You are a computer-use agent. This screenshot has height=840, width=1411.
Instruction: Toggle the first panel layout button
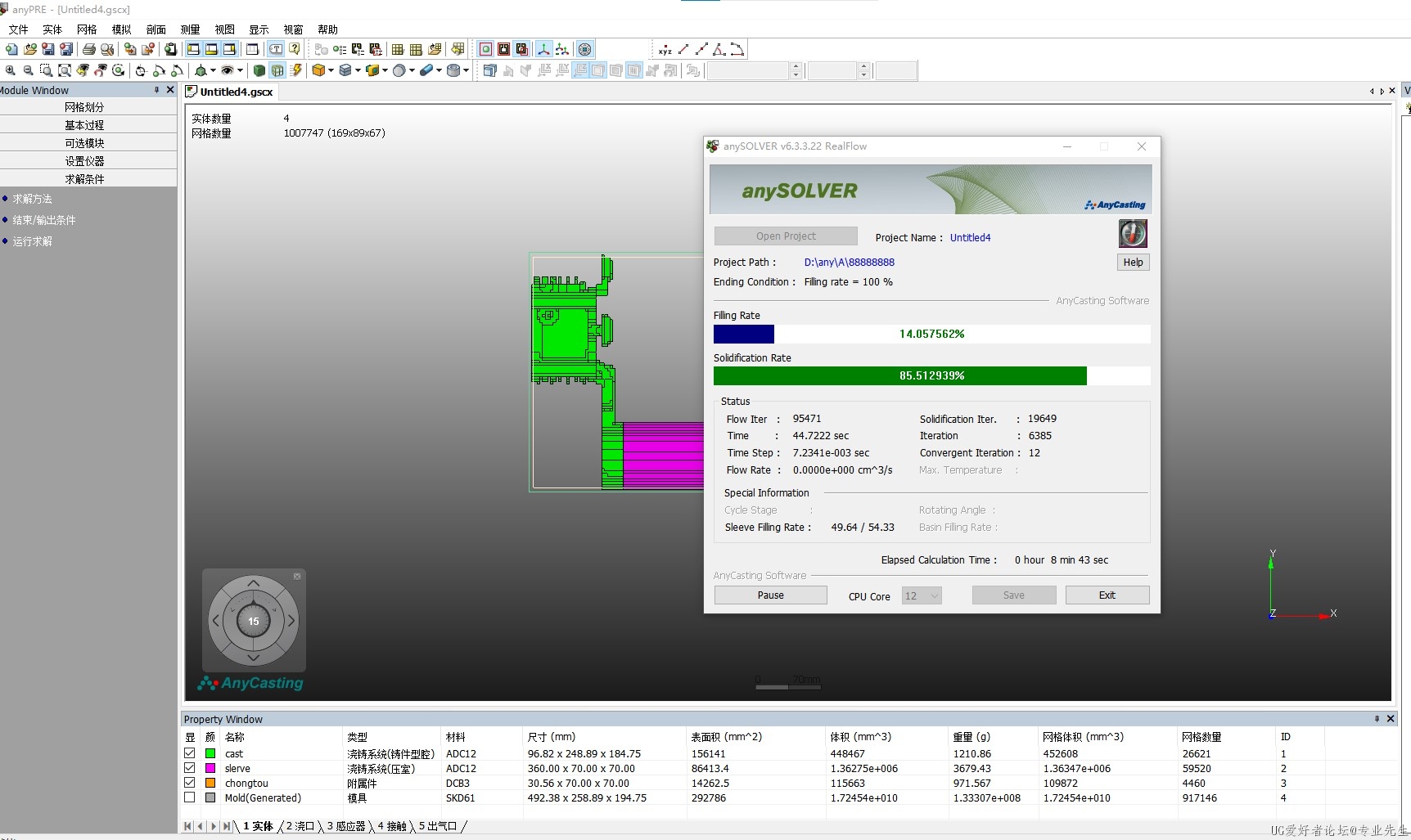193,49
